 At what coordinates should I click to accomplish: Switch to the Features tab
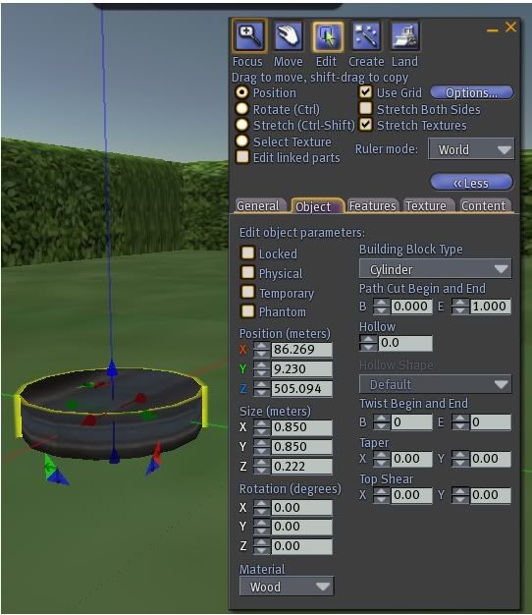[373, 205]
